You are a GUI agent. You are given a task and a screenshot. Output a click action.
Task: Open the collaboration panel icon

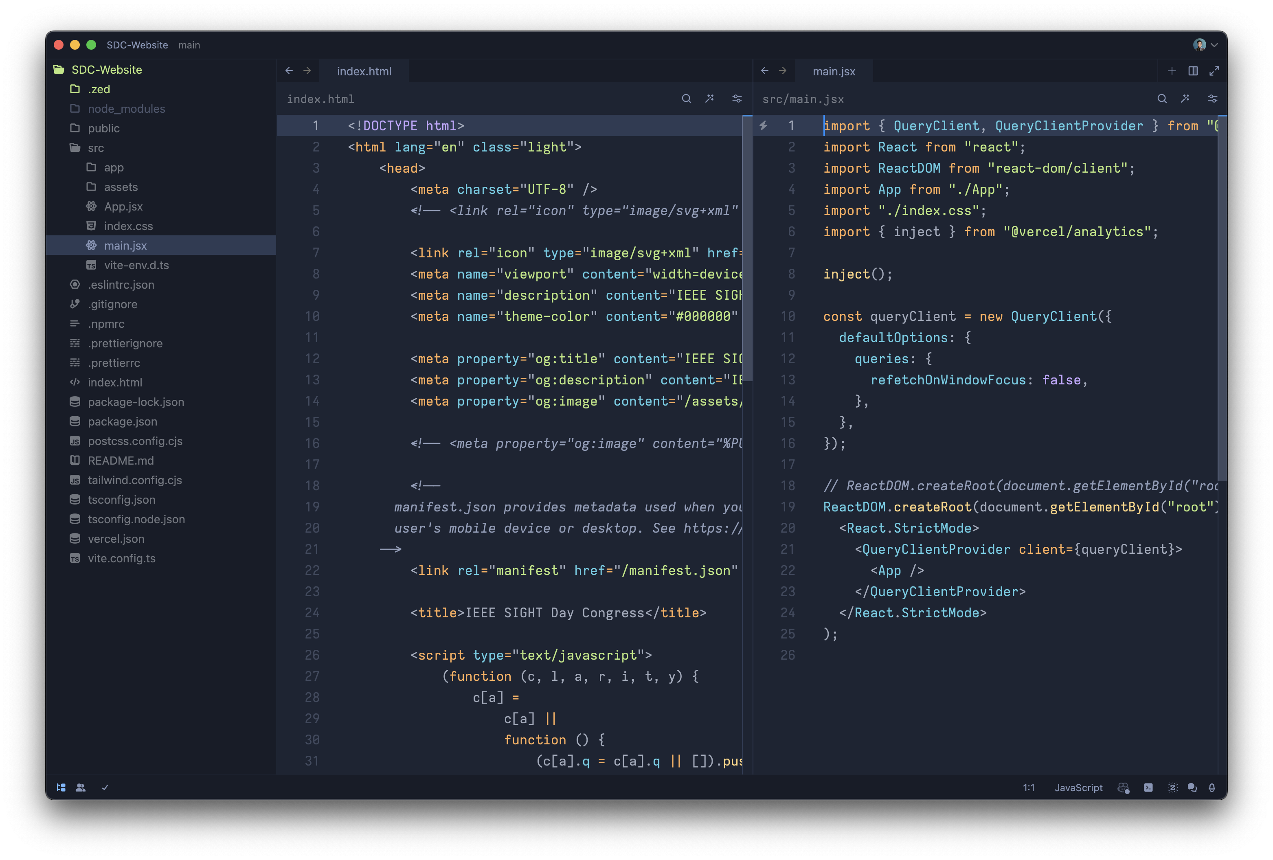click(x=81, y=788)
